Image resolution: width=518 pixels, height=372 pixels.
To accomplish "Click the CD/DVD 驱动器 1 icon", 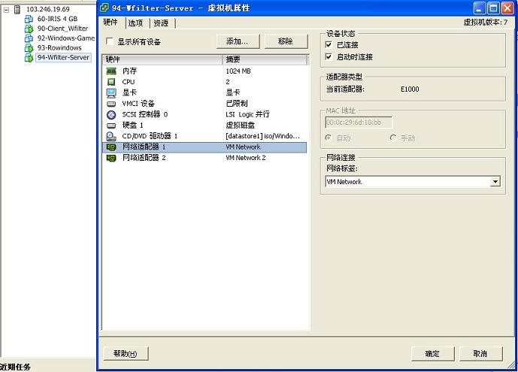I will [111, 136].
